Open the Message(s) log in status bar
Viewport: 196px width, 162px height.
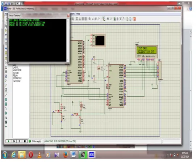[35, 141]
